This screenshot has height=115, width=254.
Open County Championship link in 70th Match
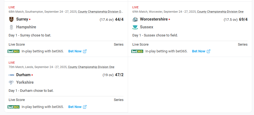click(91, 67)
